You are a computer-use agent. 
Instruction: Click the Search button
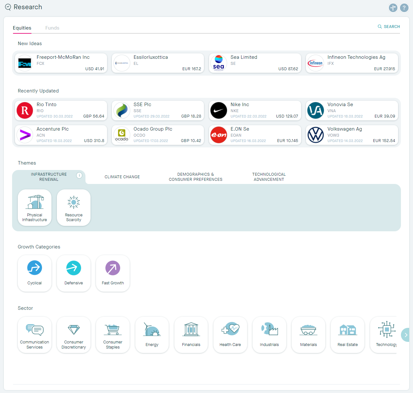[389, 27]
